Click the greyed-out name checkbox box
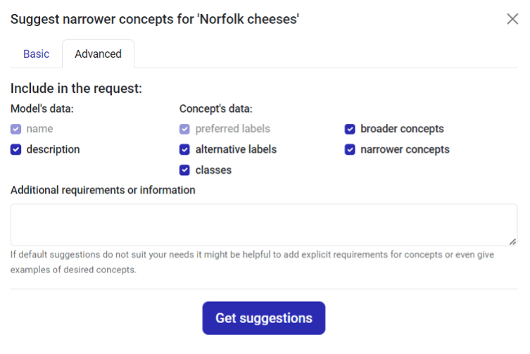This screenshot has height=354, width=530. coord(16,129)
